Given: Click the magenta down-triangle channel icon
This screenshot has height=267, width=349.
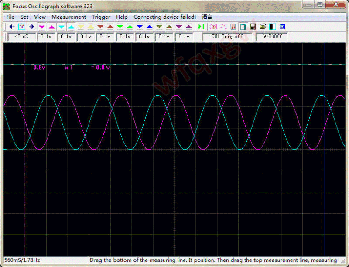Looking at the screenshot, I should tap(42, 27).
